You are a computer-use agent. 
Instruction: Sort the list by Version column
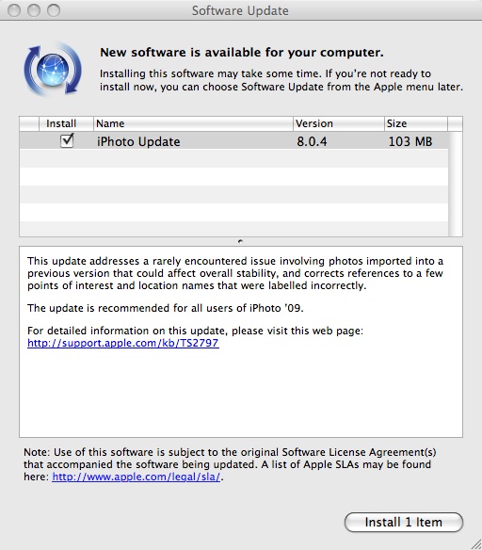[x=339, y=123]
